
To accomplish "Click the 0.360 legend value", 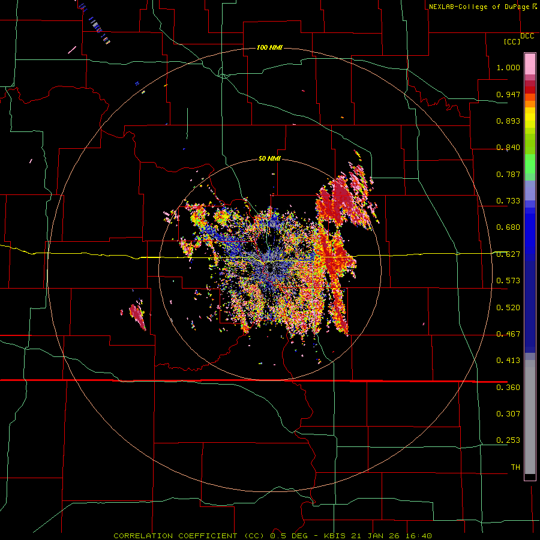I will coord(508,388).
